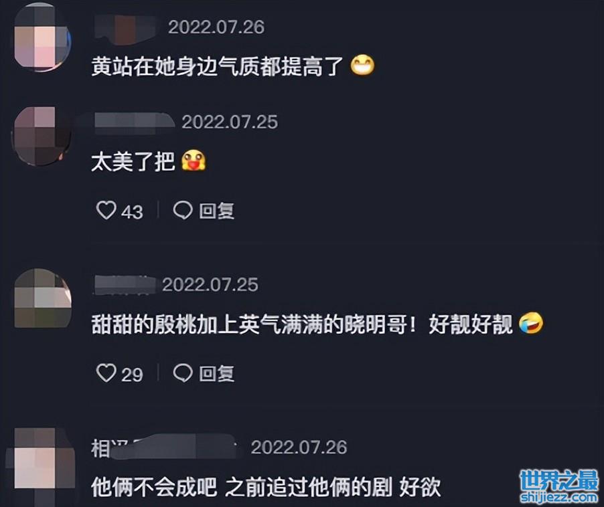Click the like count 29
This screenshot has width=604, height=507.
tap(132, 375)
